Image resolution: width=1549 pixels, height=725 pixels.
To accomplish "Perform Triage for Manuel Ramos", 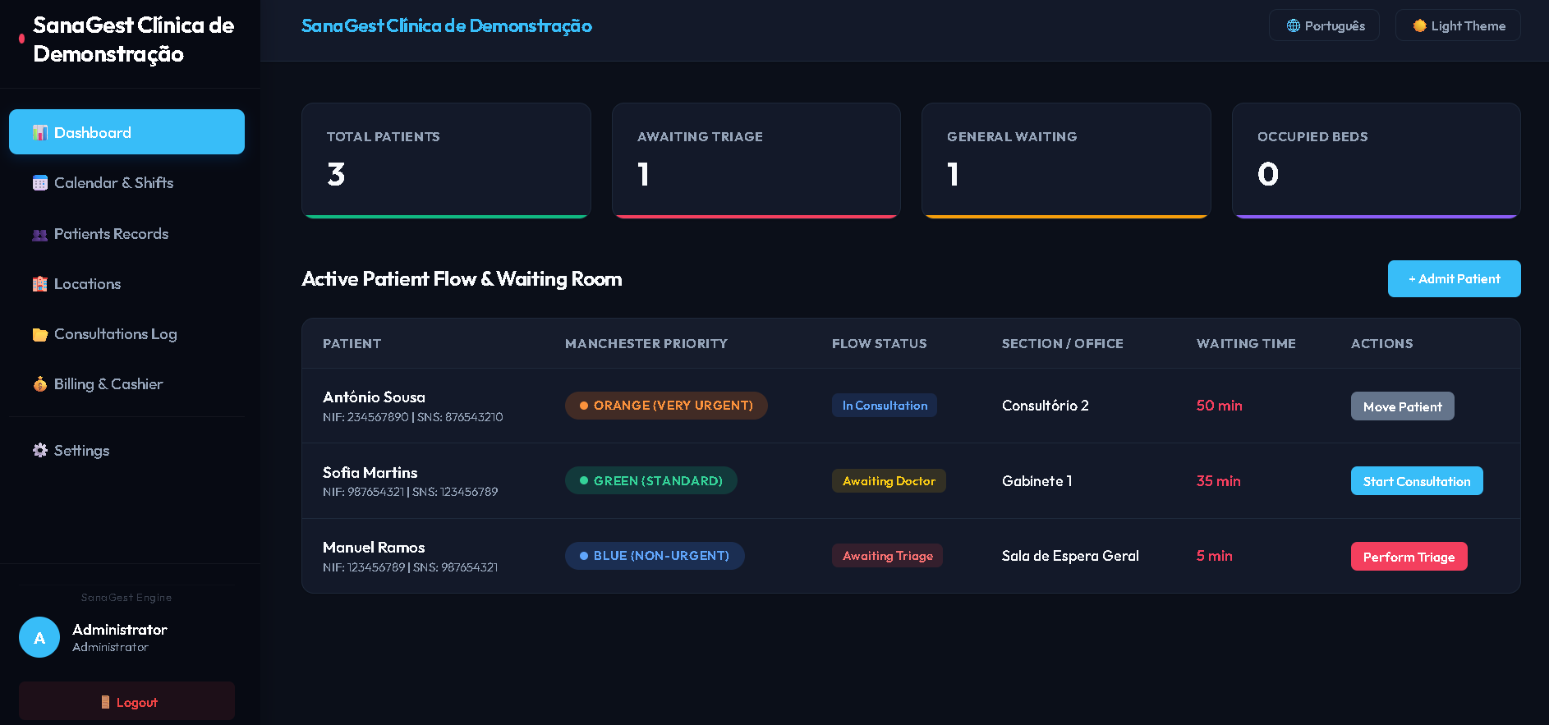I will coord(1409,557).
